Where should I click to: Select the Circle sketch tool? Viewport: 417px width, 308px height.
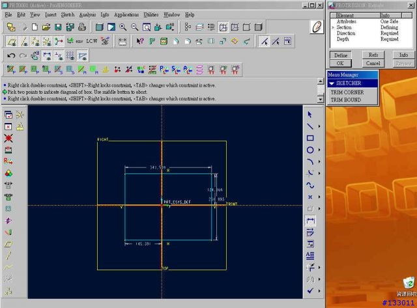click(310, 150)
